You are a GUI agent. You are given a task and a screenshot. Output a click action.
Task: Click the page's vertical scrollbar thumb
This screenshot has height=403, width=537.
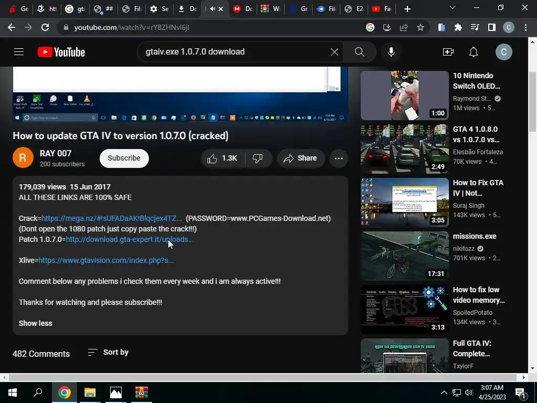(532, 101)
